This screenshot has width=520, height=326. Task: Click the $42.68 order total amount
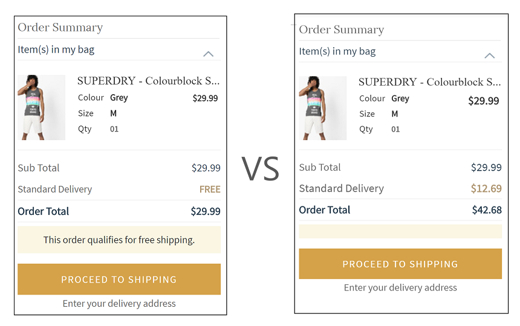pyautogui.click(x=487, y=210)
